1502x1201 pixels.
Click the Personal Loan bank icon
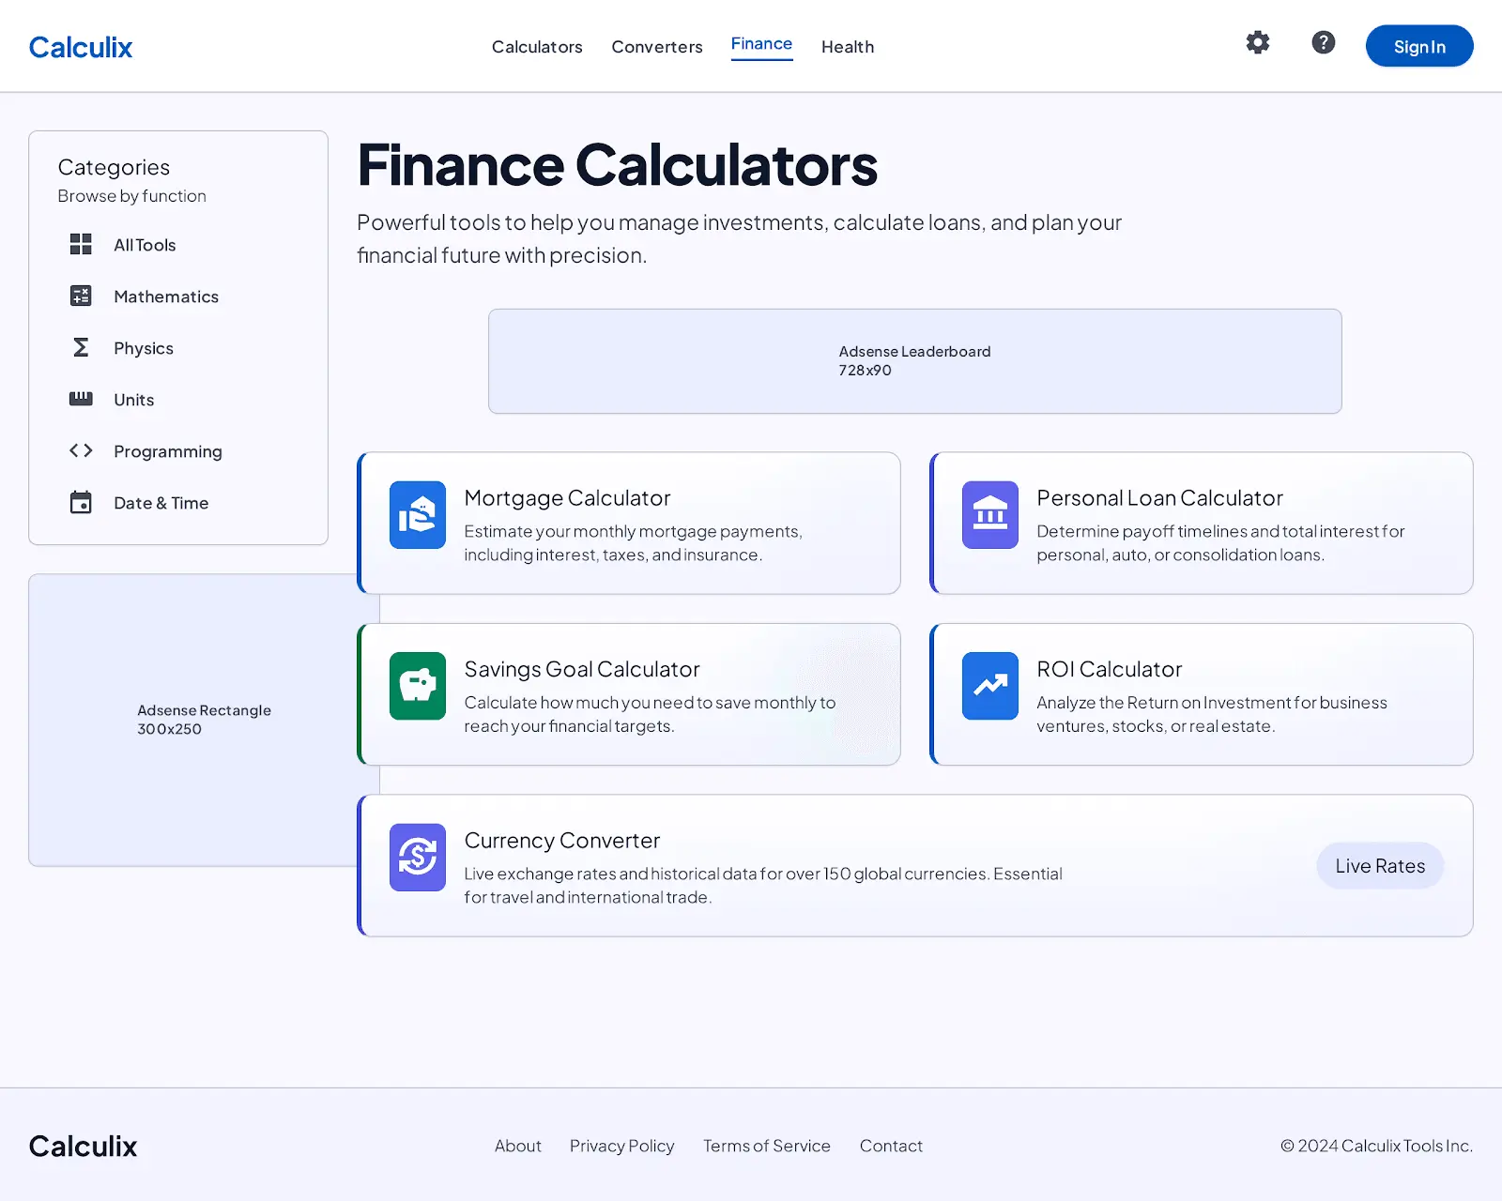click(990, 515)
